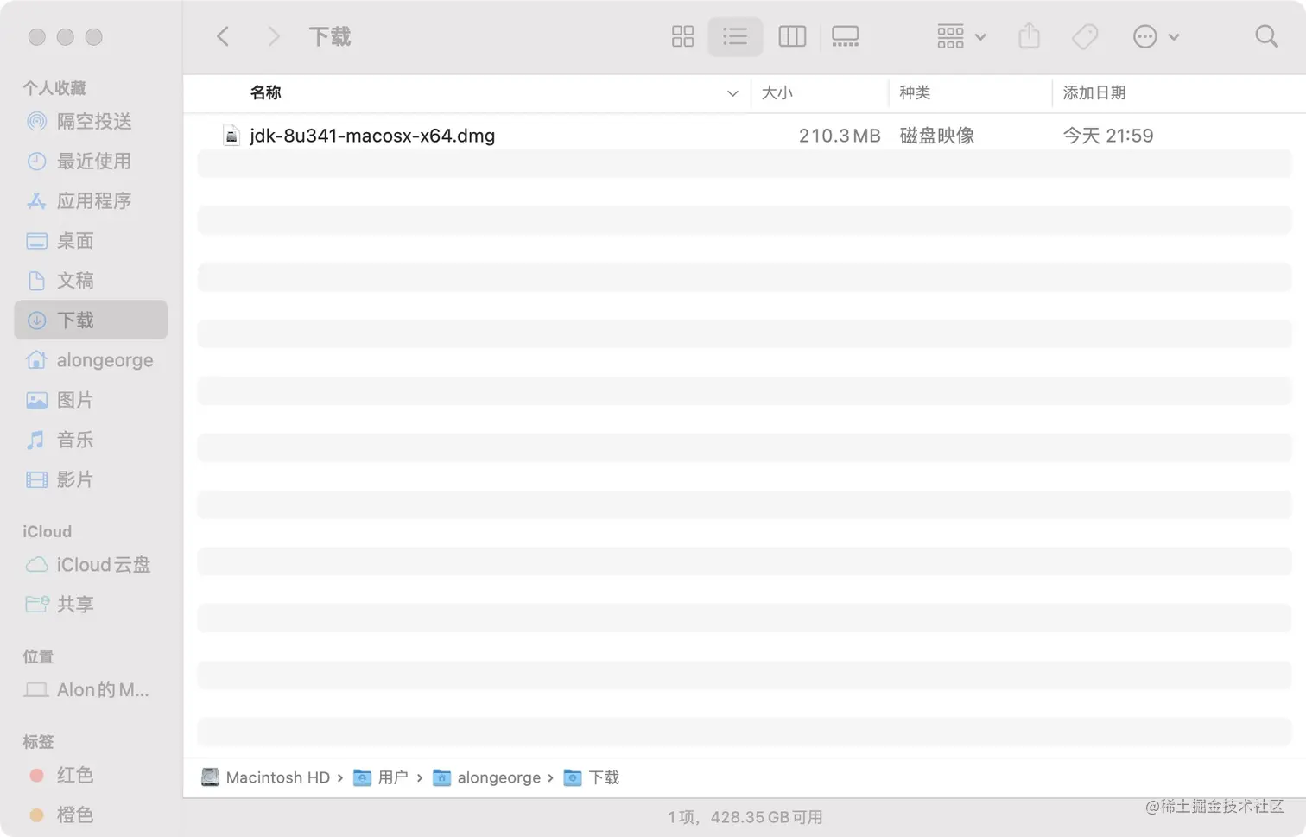
Task: Open 影片 in the sidebar
Action: pyautogui.click(x=91, y=479)
